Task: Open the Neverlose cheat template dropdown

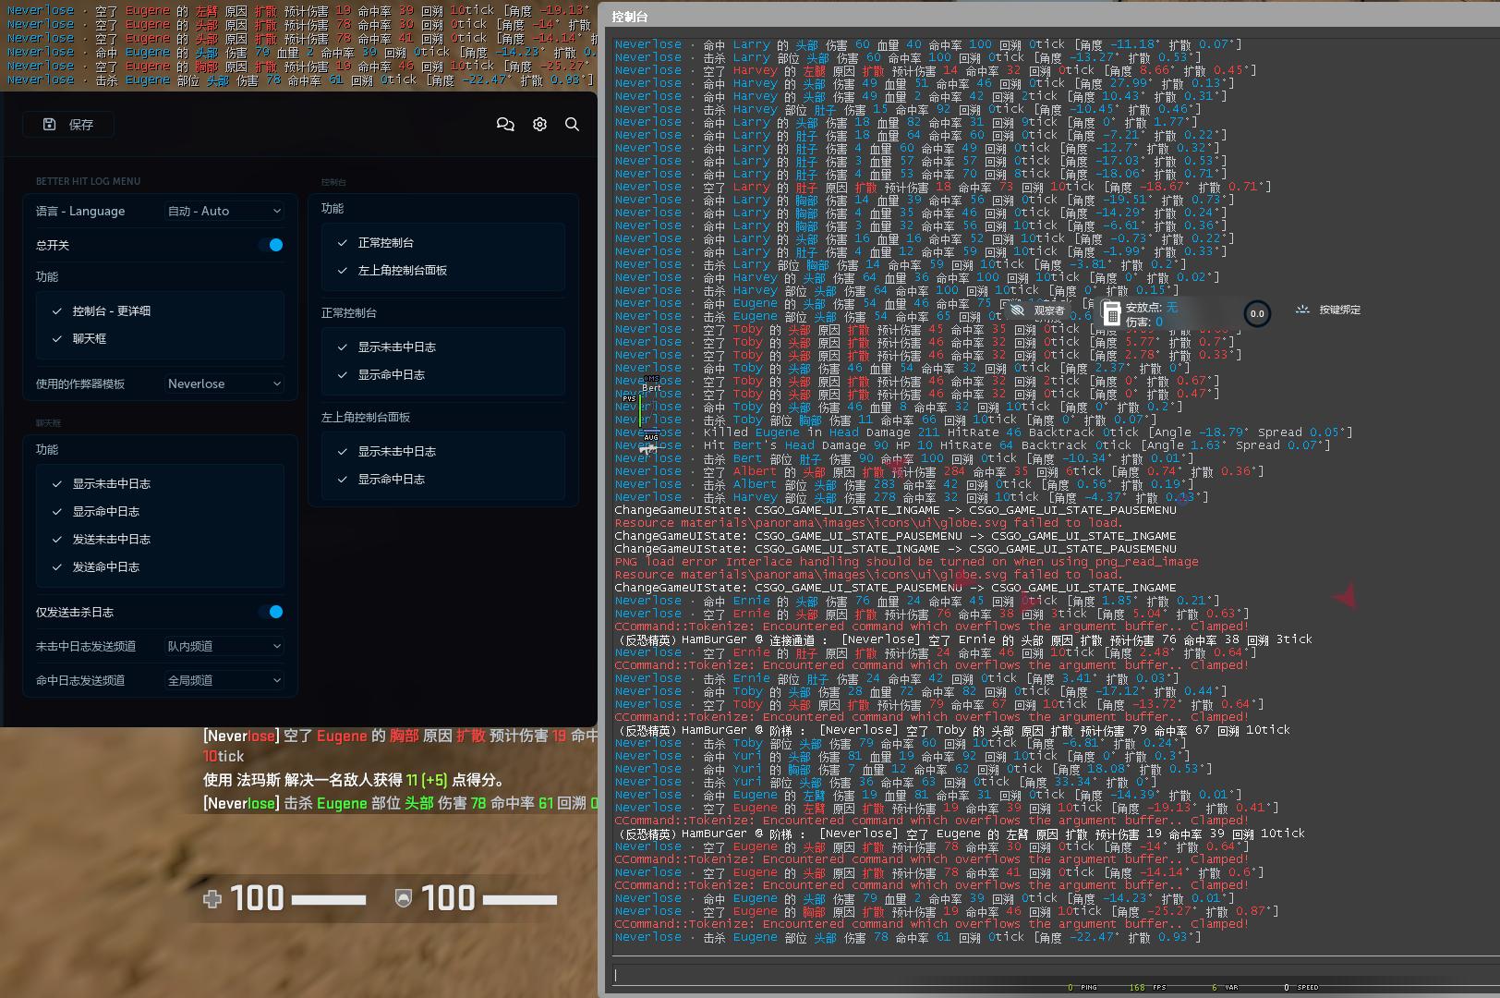Action: point(223,383)
